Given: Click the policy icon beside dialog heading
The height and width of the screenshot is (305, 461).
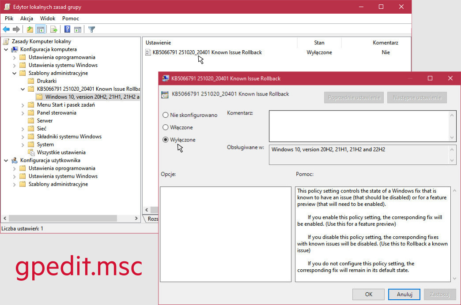Looking at the screenshot, I should coord(165,94).
